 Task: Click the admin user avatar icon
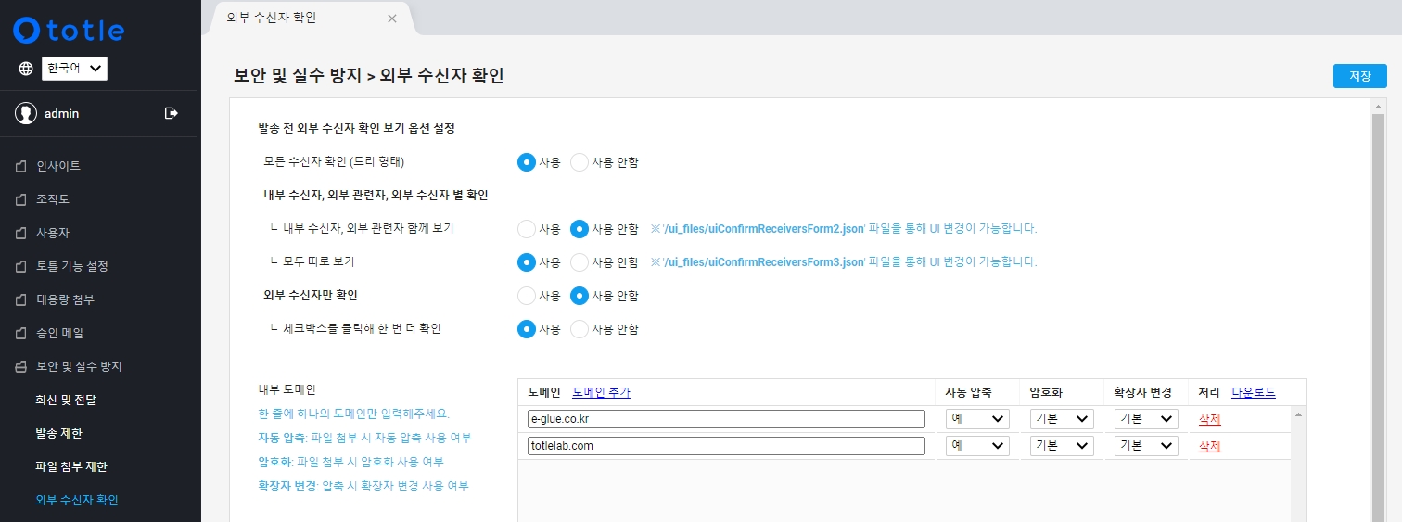pyautogui.click(x=26, y=113)
